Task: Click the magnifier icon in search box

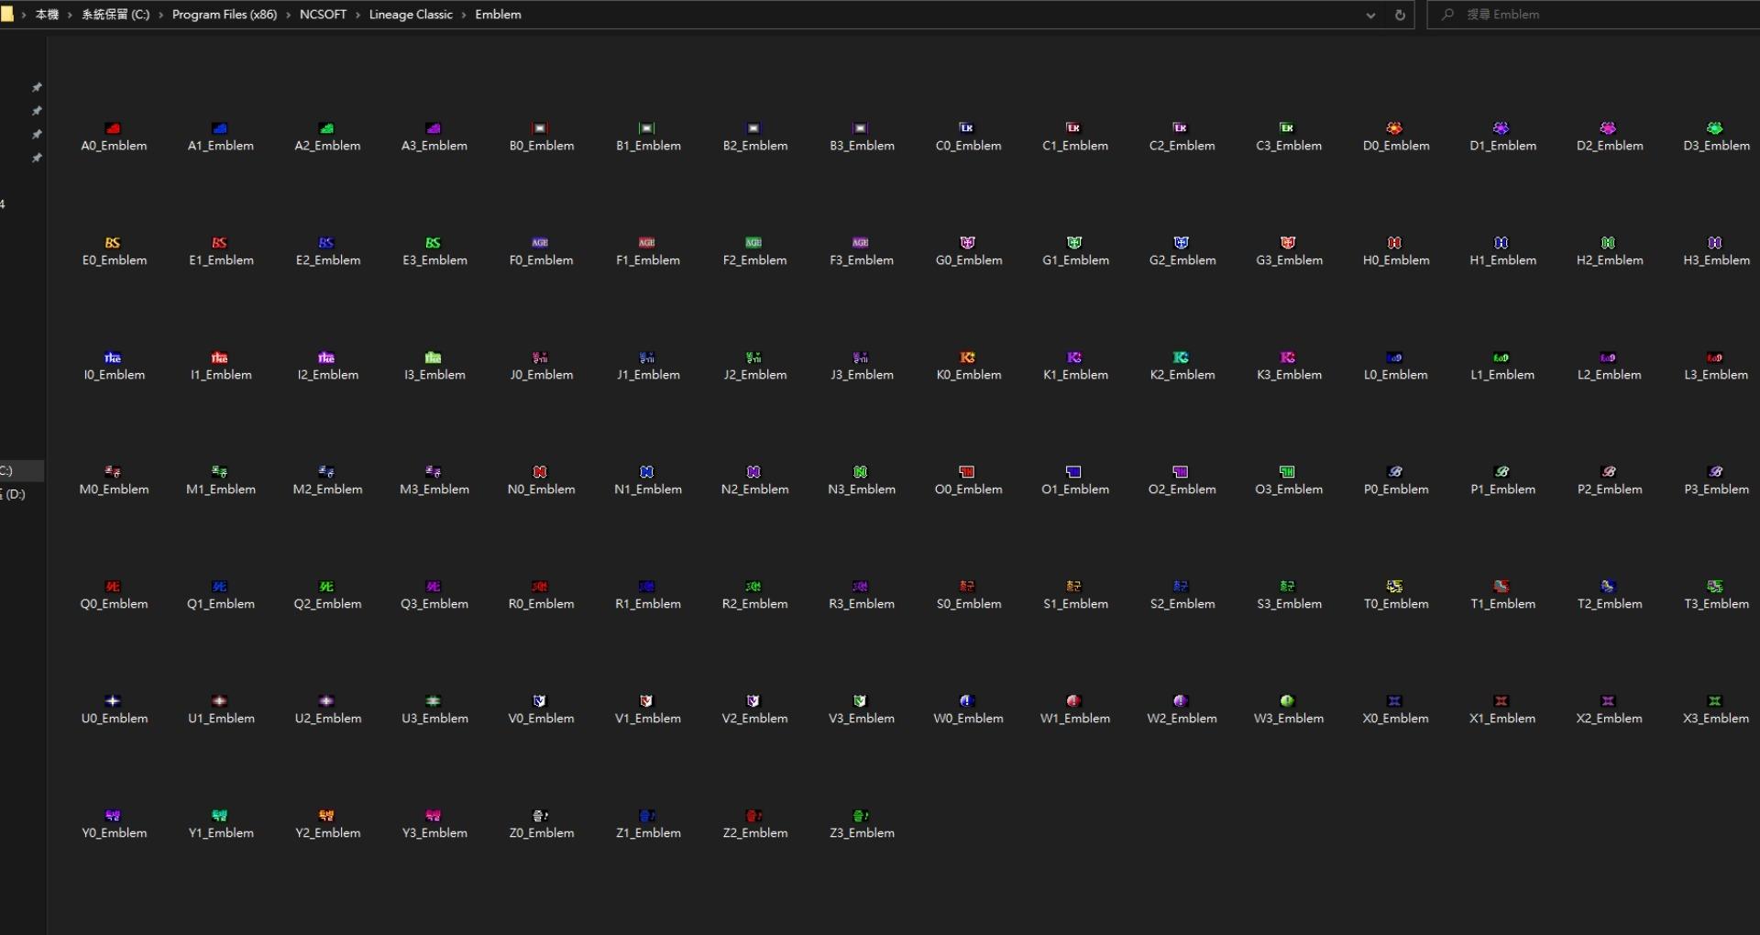Action: point(1447,15)
